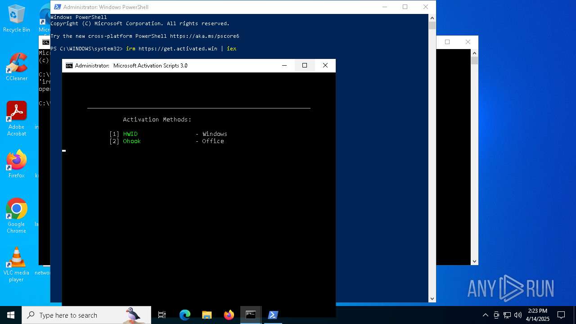Click the Office entry beside Ohook
This screenshot has width=576, height=324.
(x=213, y=141)
